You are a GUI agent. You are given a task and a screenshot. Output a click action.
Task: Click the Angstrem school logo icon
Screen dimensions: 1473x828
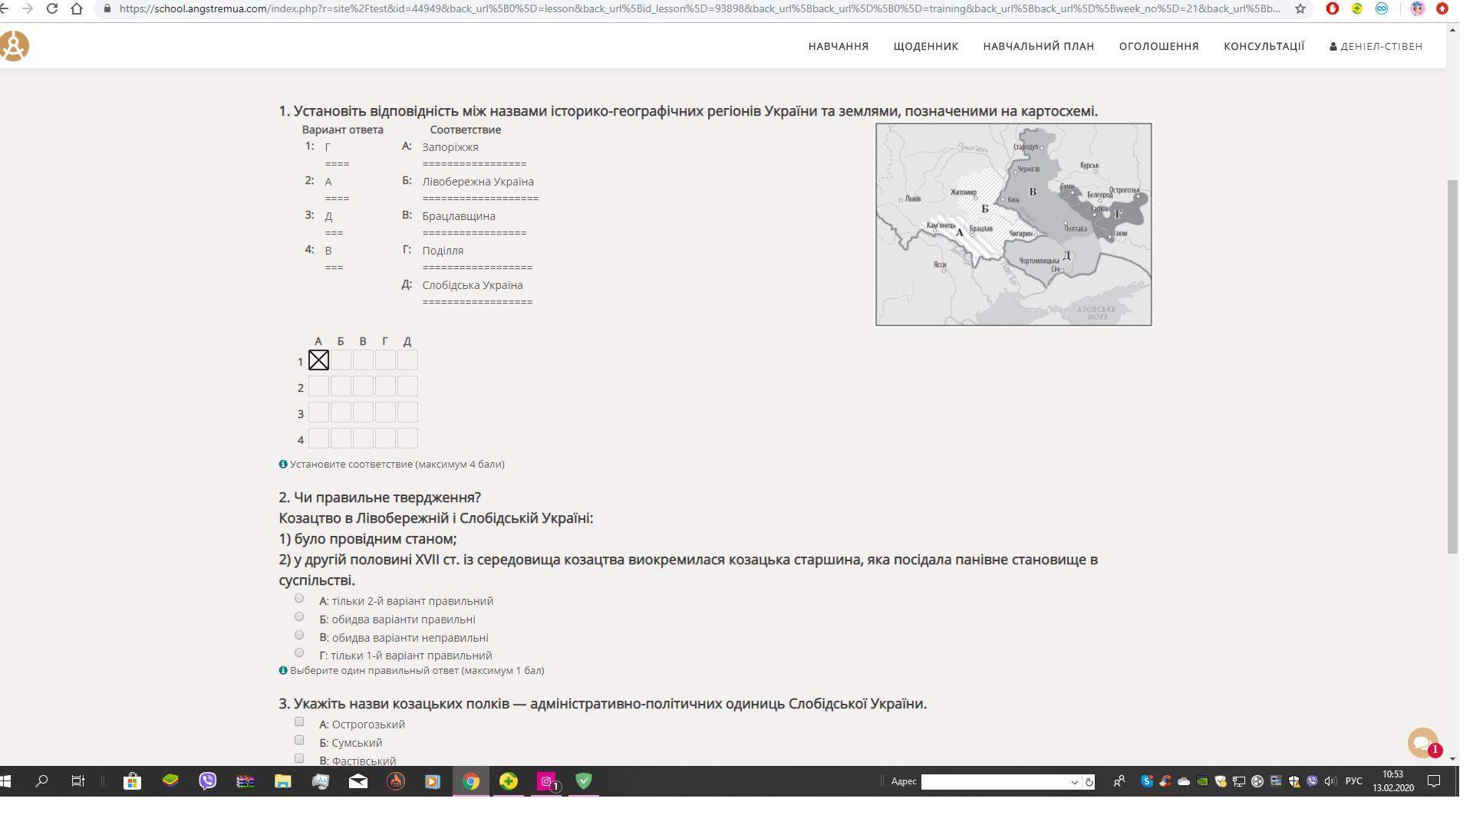click(14, 46)
